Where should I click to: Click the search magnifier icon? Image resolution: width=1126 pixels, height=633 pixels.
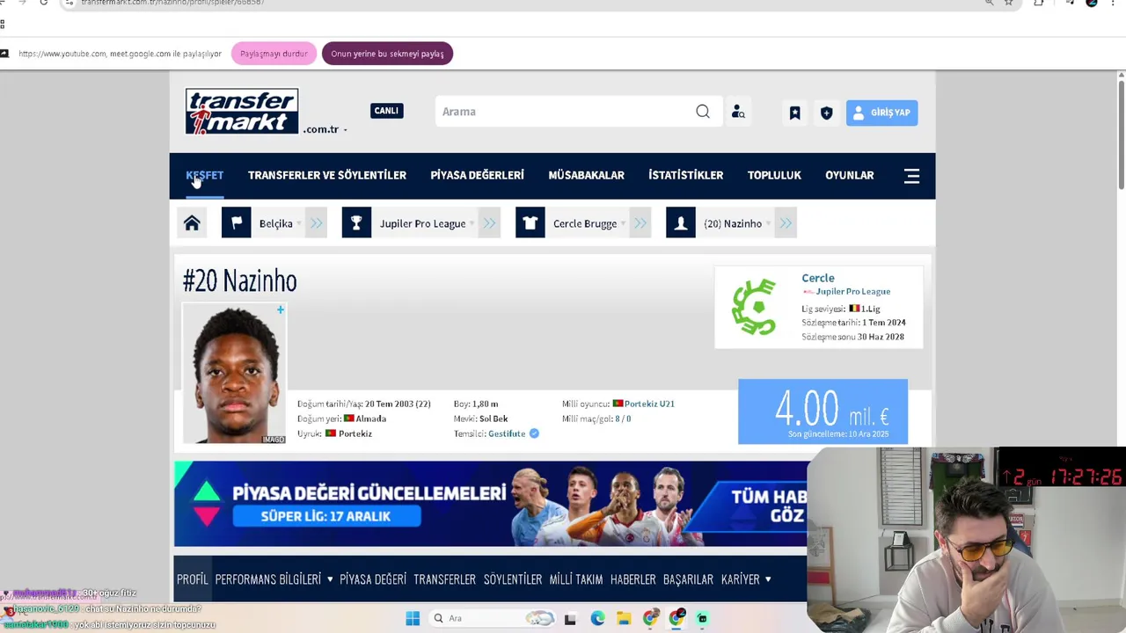tap(703, 112)
